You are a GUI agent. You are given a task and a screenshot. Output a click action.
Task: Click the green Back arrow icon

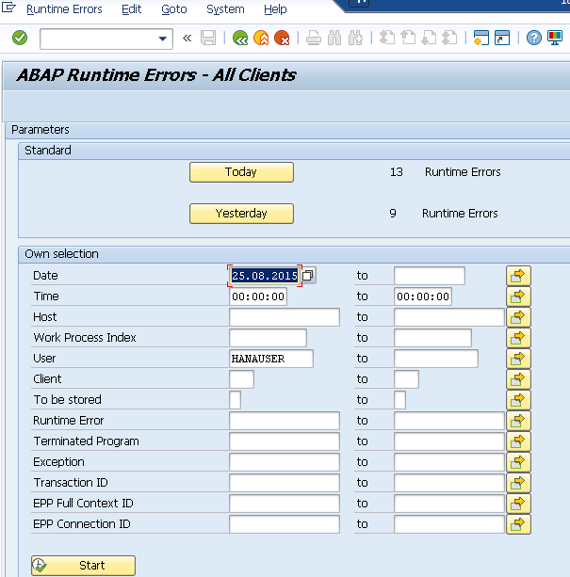point(240,39)
